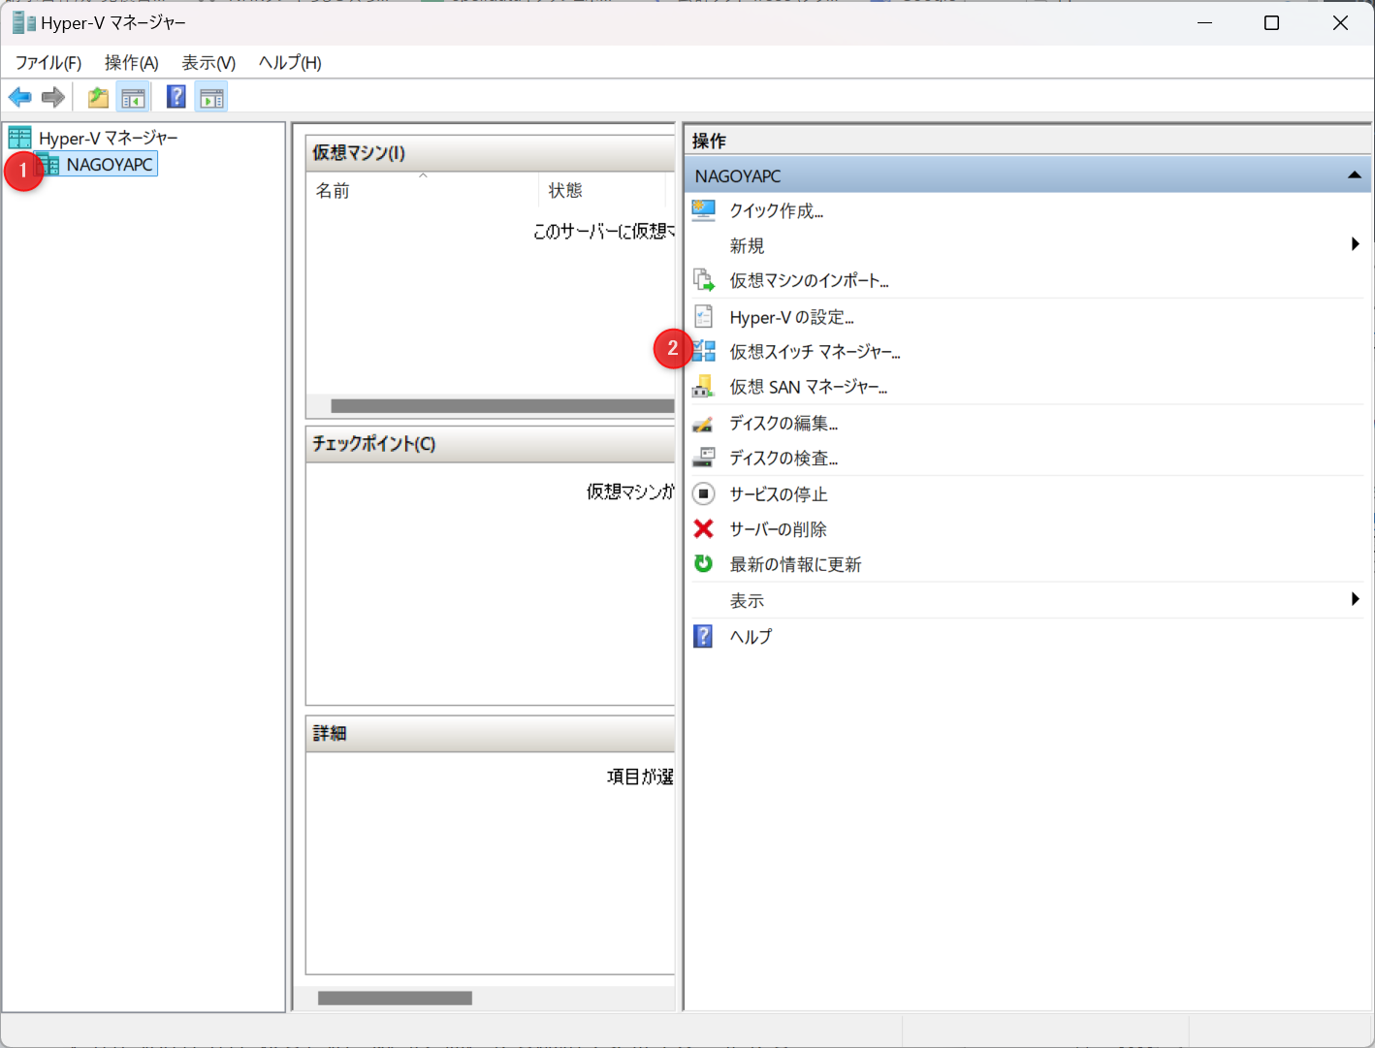Click ヘルプ text in the actions pane
This screenshot has width=1375, height=1048.
click(751, 636)
